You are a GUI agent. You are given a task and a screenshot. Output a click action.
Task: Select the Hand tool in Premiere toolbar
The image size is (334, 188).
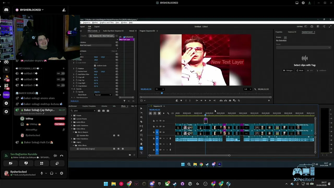click(141, 144)
